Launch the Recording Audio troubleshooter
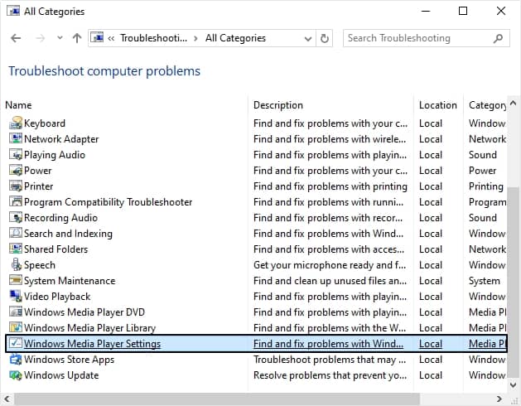The width and height of the screenshot is (521, 406). 60,218
